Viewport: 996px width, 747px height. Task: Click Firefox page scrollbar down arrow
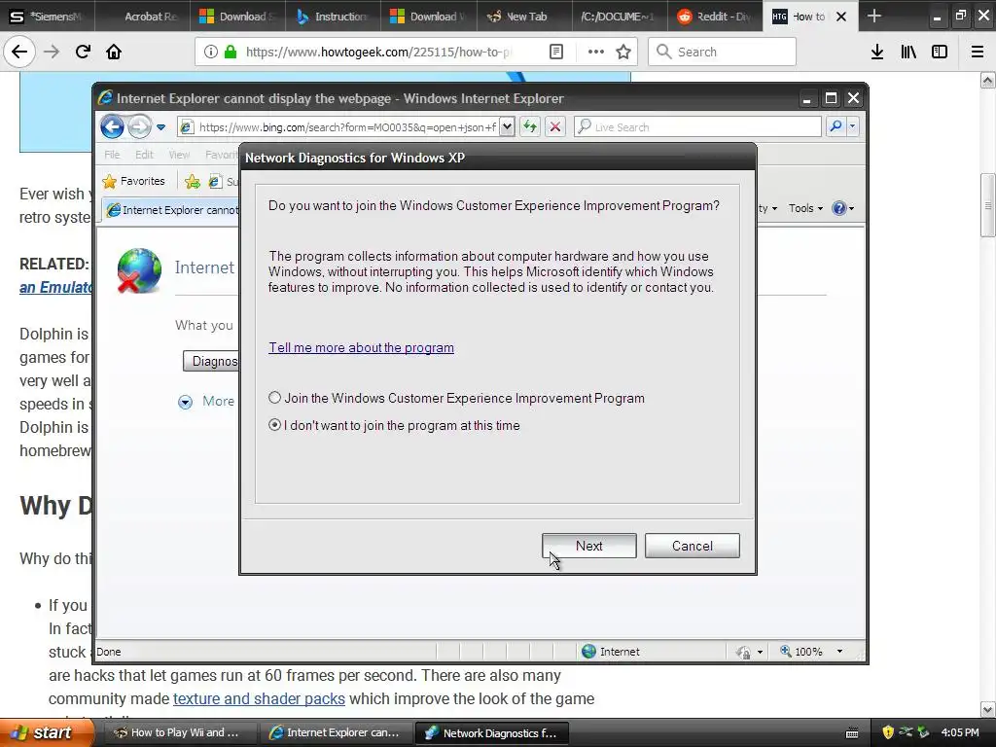tap(987, 709)
